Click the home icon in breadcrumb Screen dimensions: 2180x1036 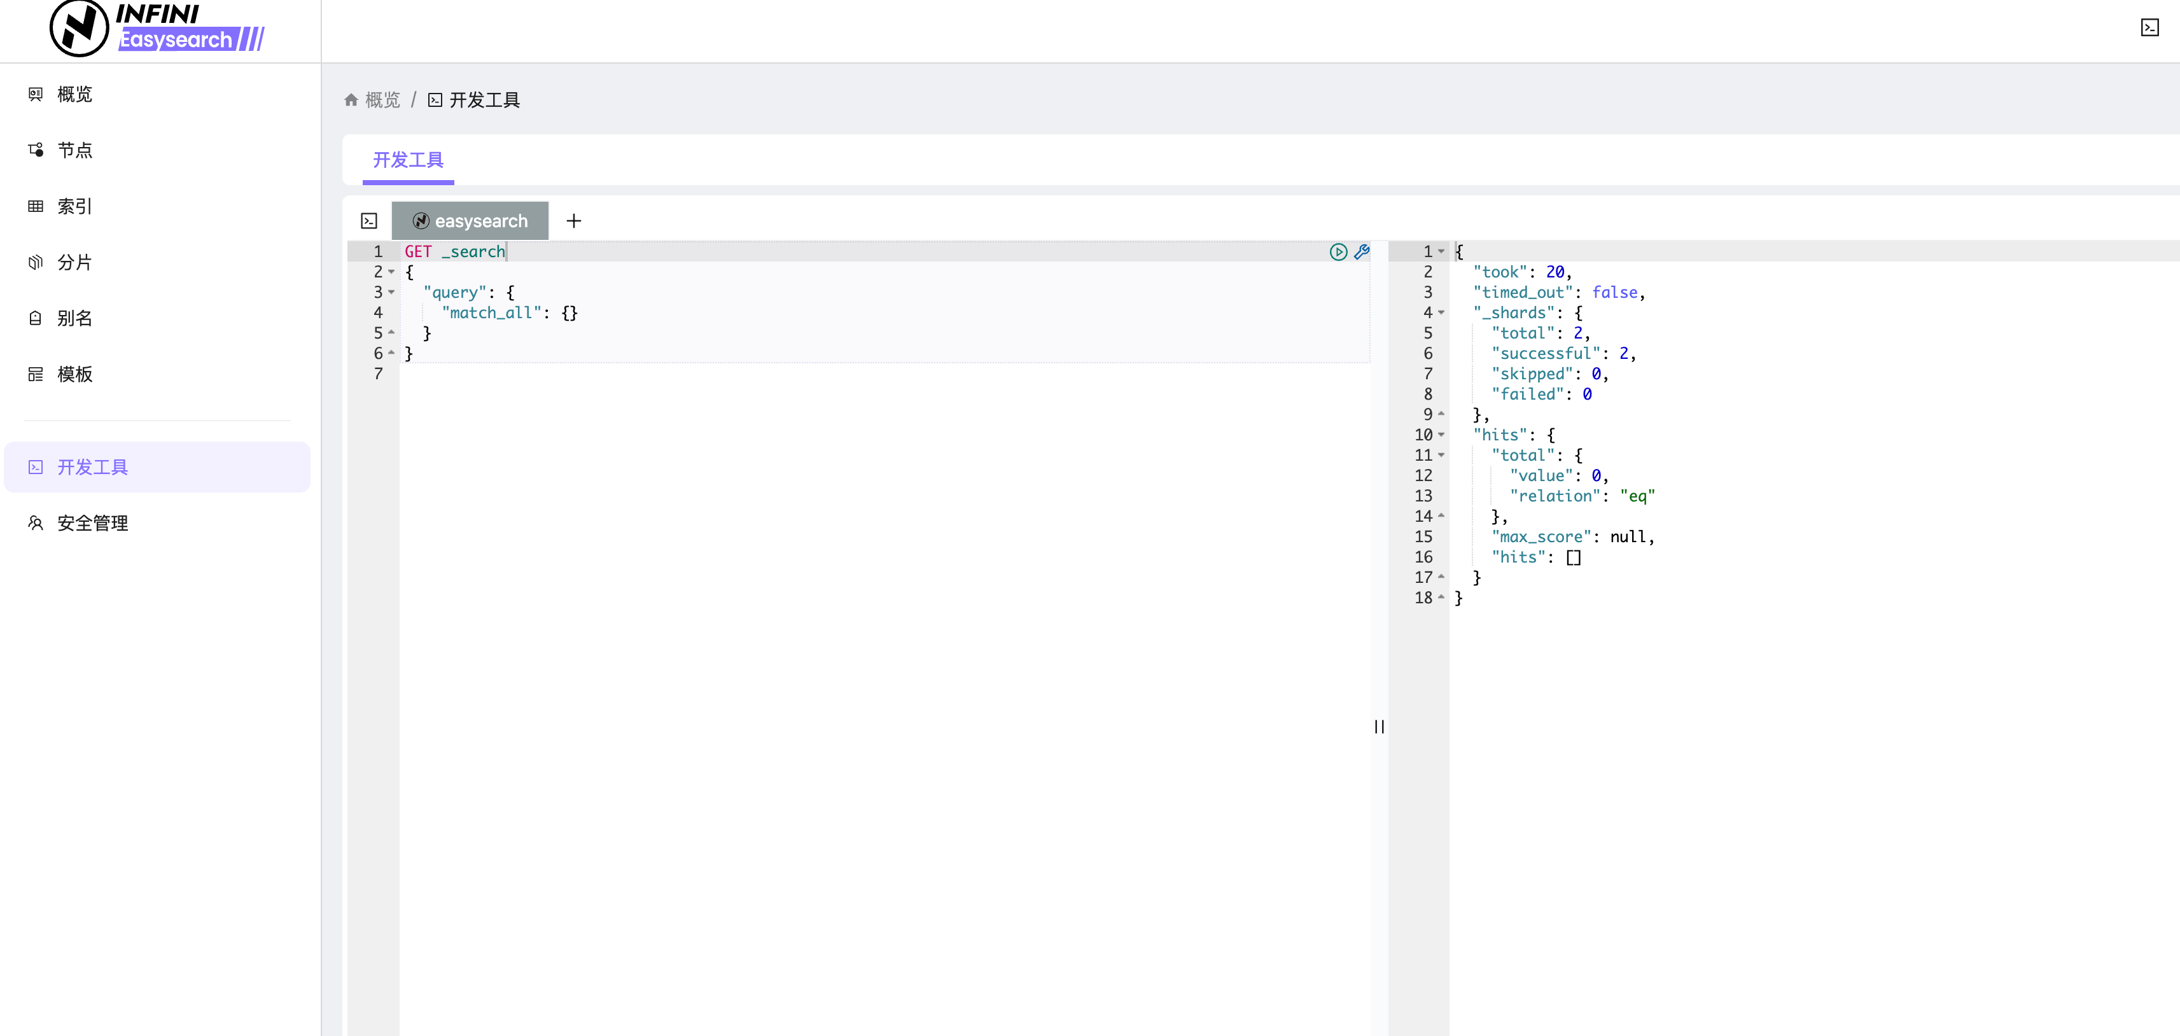[351, 100]
